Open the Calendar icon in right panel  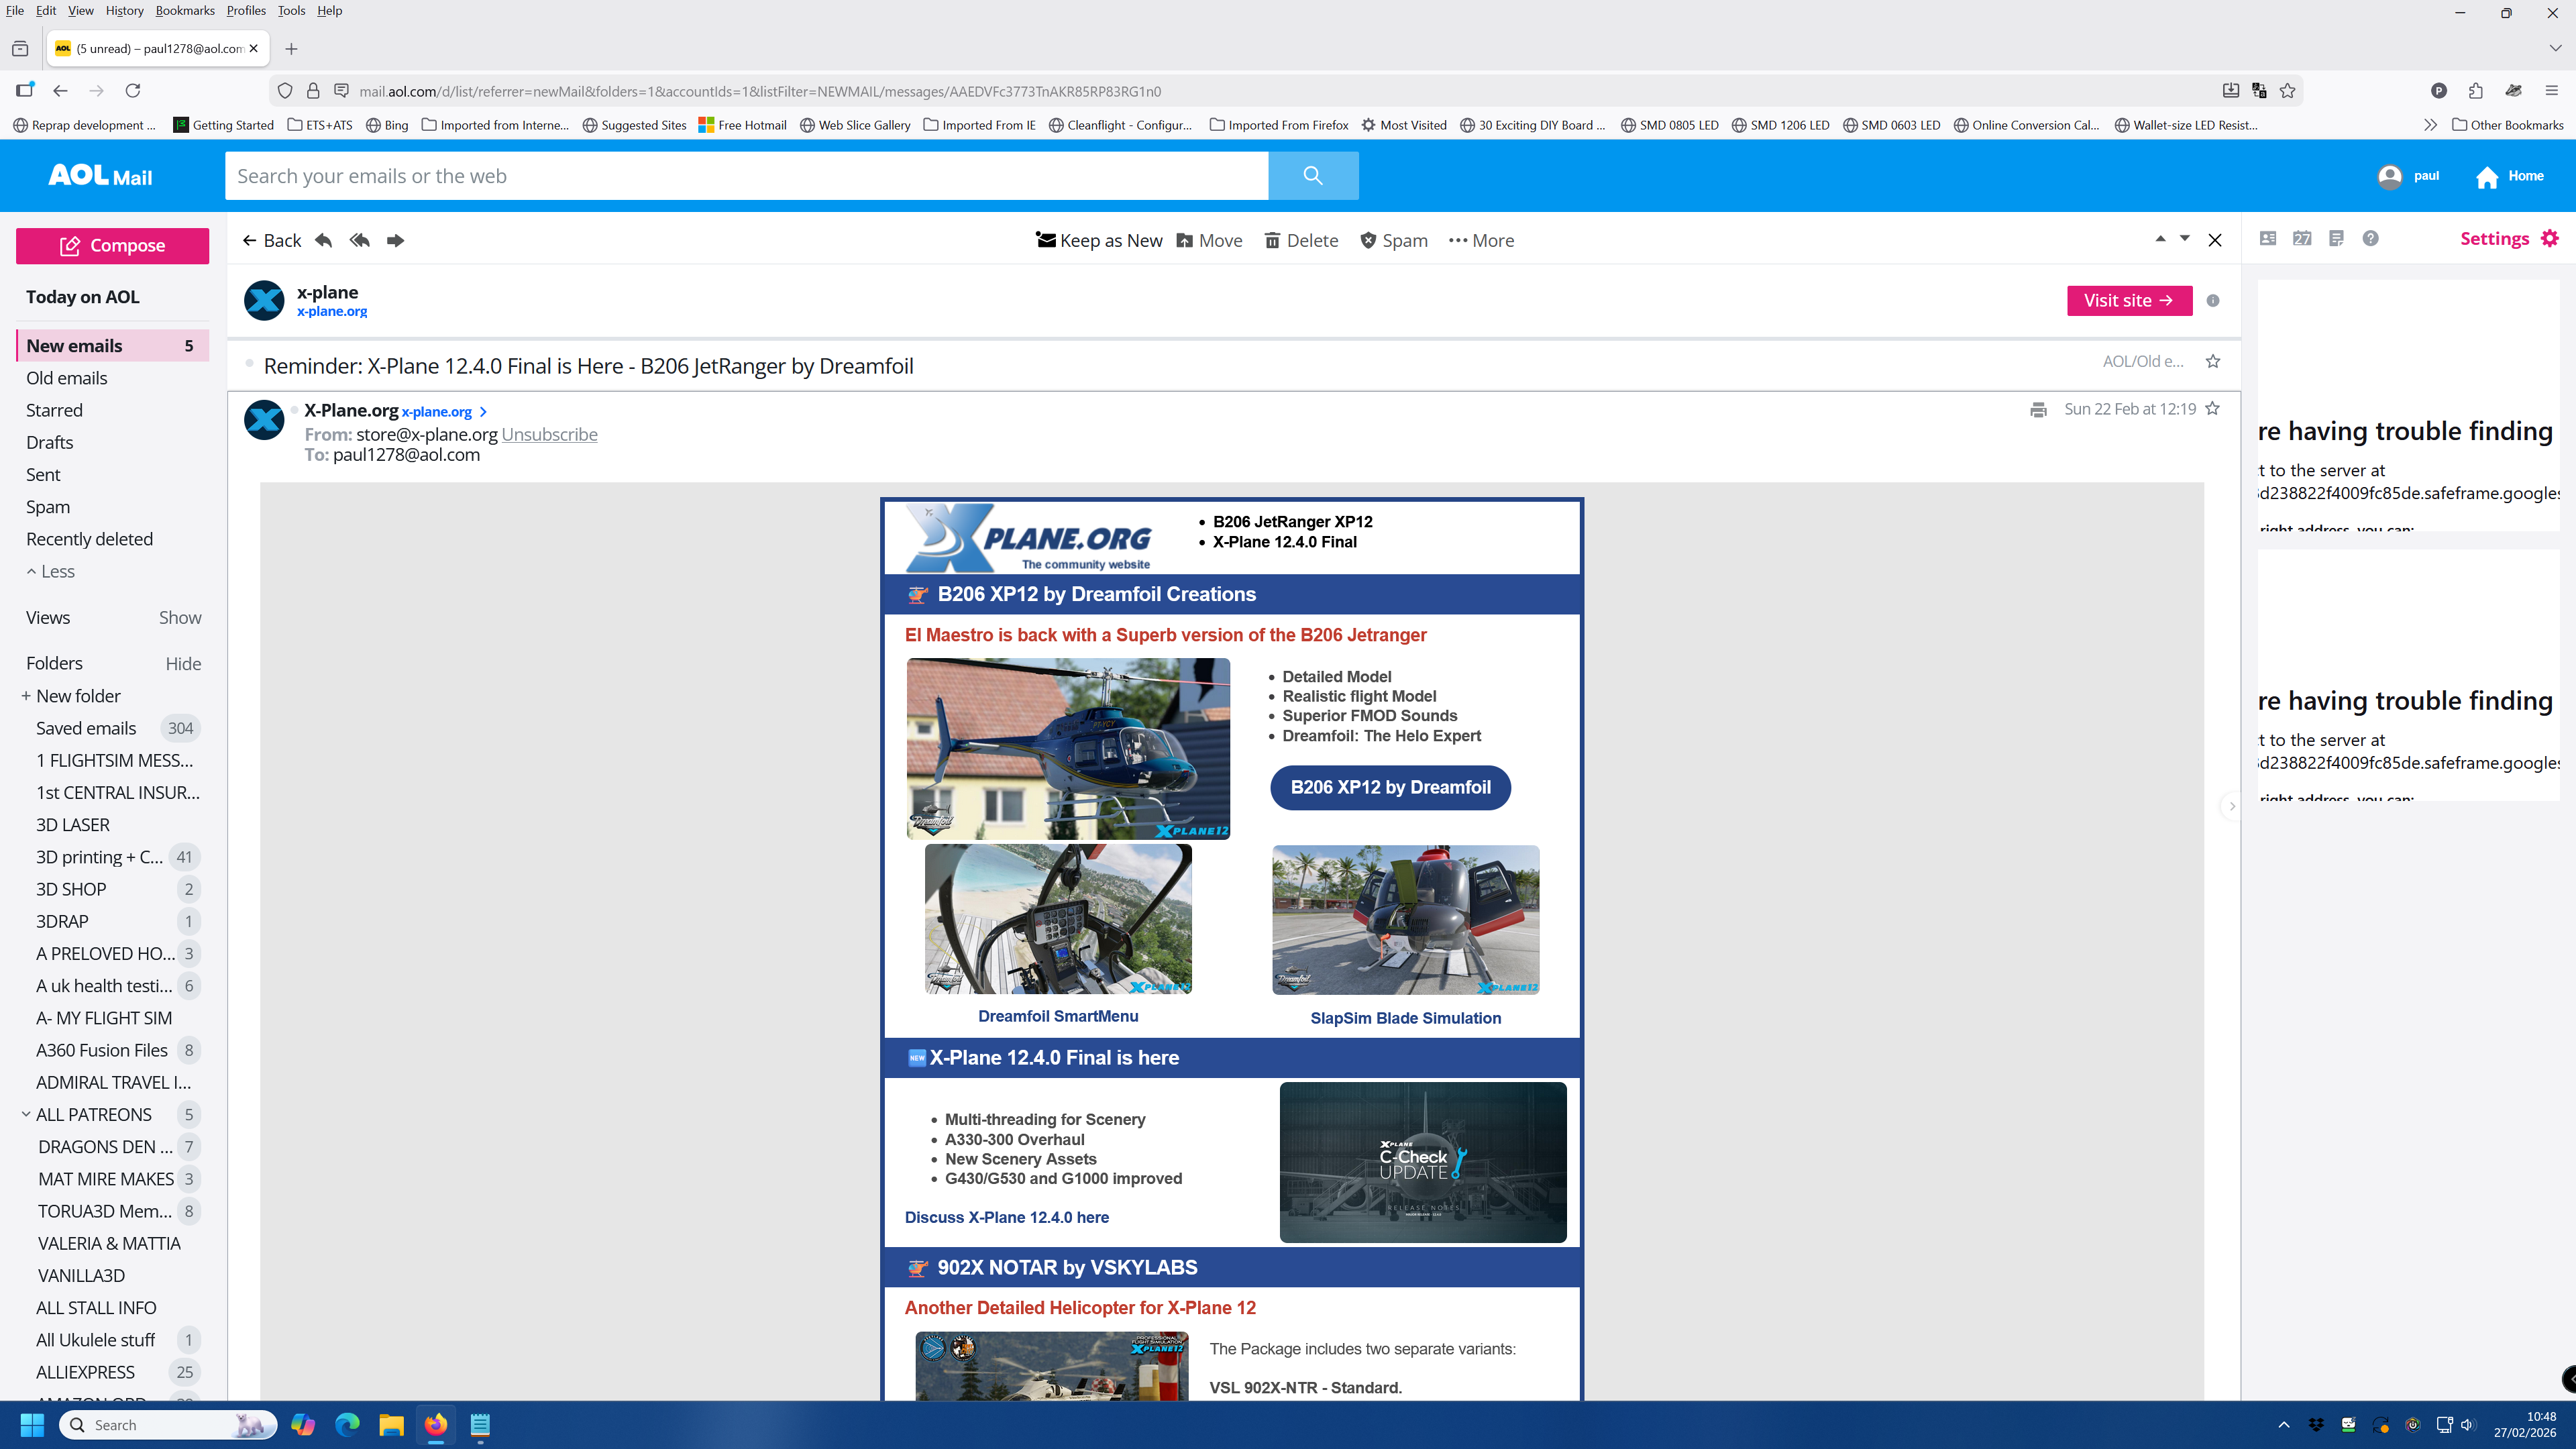click(2302, 238)
